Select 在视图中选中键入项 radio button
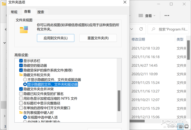Image resolution: width=191 pixels, height=130 pixels. click(x=25, y=117)
